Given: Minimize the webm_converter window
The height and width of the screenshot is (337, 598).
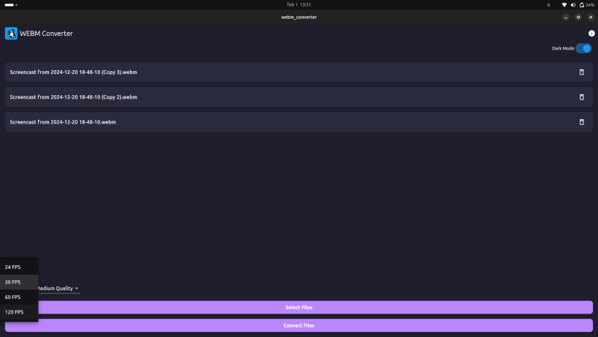Looking at the screenshot, I should [x=566, y=17].
